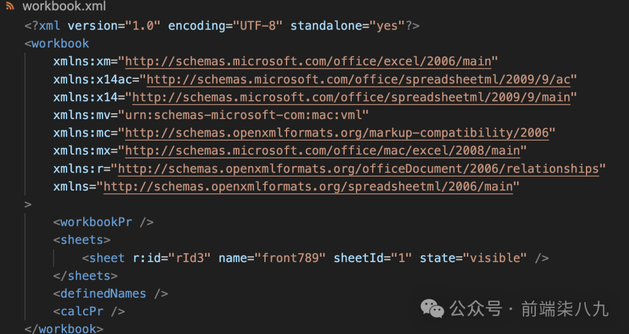Click the opening sheets tag
Image resolution: width=629 pixels, height=334 pixels.
point(82,240)
